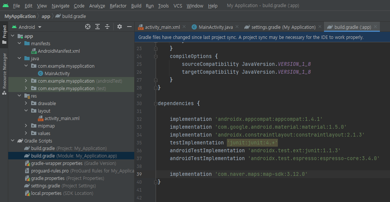Close the settings.gradle tab
The image size is (390, 202).
[x=320, y=27]
